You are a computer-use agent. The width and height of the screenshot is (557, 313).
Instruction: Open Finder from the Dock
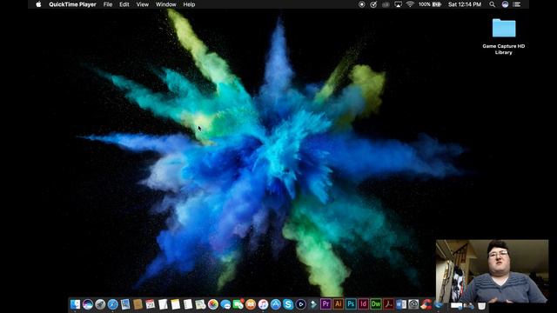(76, 304)
